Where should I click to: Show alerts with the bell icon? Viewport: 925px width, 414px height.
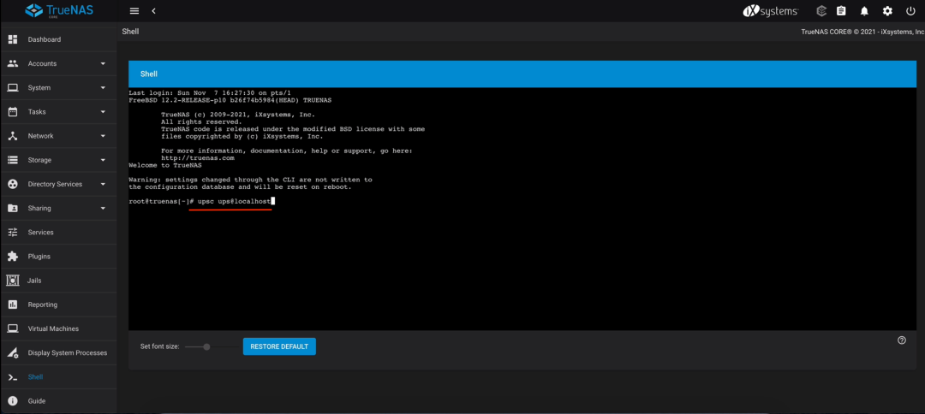[864, 11]
